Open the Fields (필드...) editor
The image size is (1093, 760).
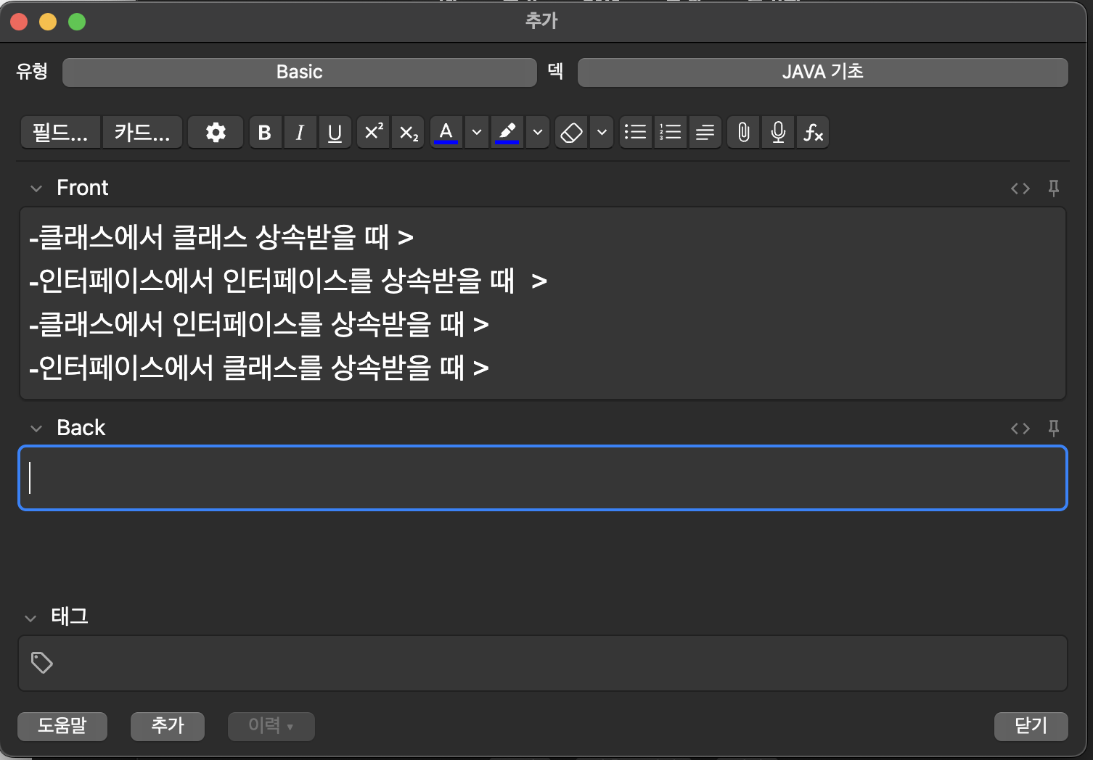tap(60, 133)
